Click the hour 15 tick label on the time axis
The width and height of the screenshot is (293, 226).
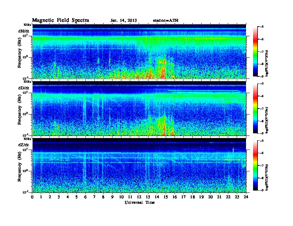coord(166,197)
